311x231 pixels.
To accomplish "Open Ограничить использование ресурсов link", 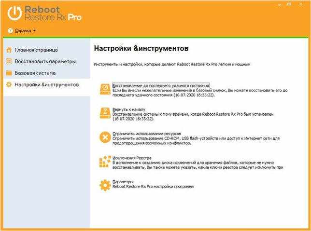I will 147,134.
